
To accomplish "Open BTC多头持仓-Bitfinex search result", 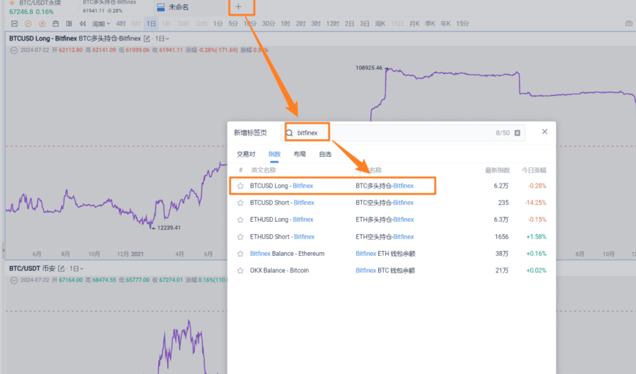I will click(385, 186).
